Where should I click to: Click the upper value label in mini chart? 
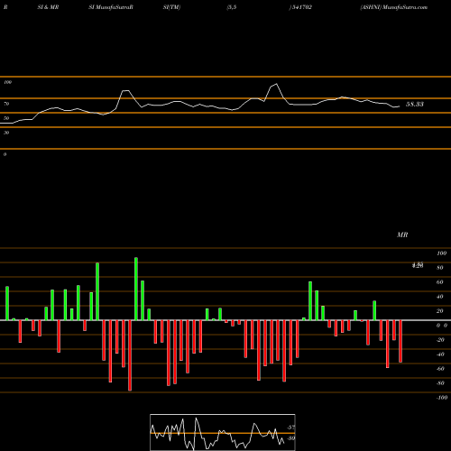point(290,428)
